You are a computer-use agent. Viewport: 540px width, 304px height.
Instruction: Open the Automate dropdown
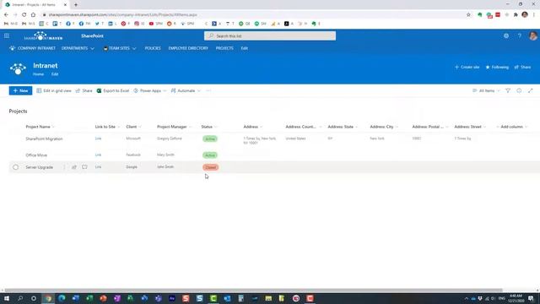pos(186,90)
